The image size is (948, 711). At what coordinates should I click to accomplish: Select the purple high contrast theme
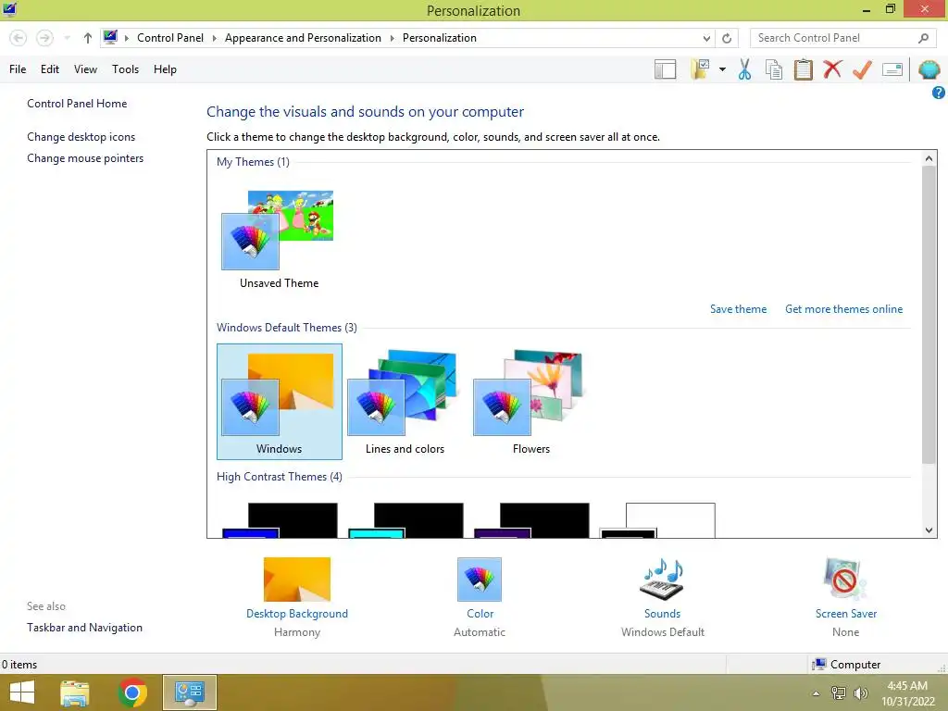[x=530, y=520]
